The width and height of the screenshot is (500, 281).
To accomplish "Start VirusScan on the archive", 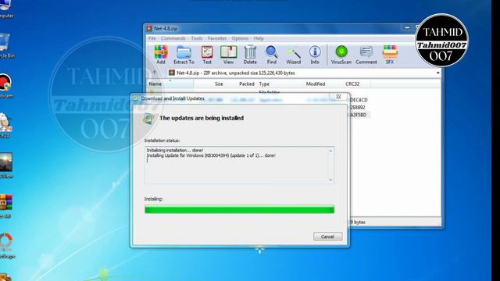I will tap(341, 55).
